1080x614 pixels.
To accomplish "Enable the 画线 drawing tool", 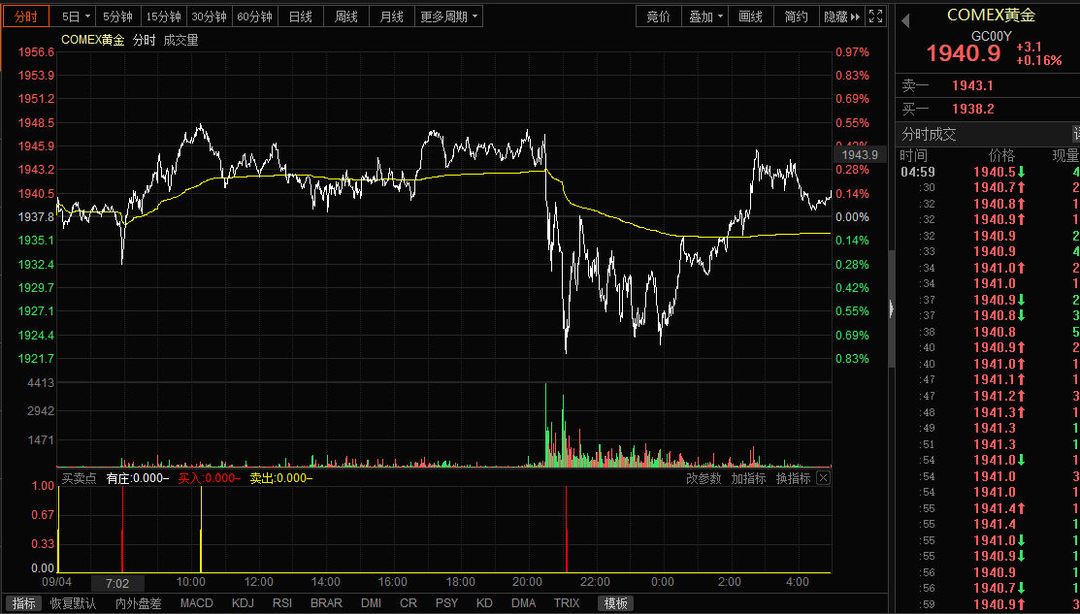I will coord(750,16).
